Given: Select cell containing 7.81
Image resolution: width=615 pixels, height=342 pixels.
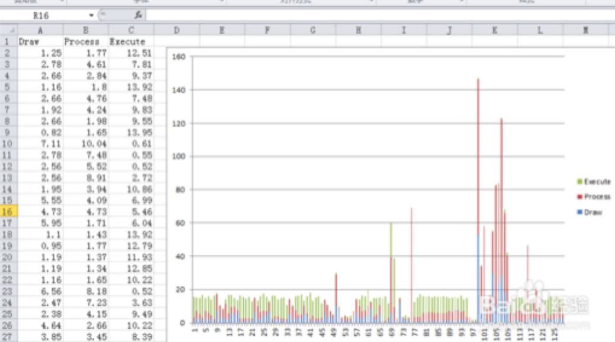Looking at the screenshot, I should 131,64.
